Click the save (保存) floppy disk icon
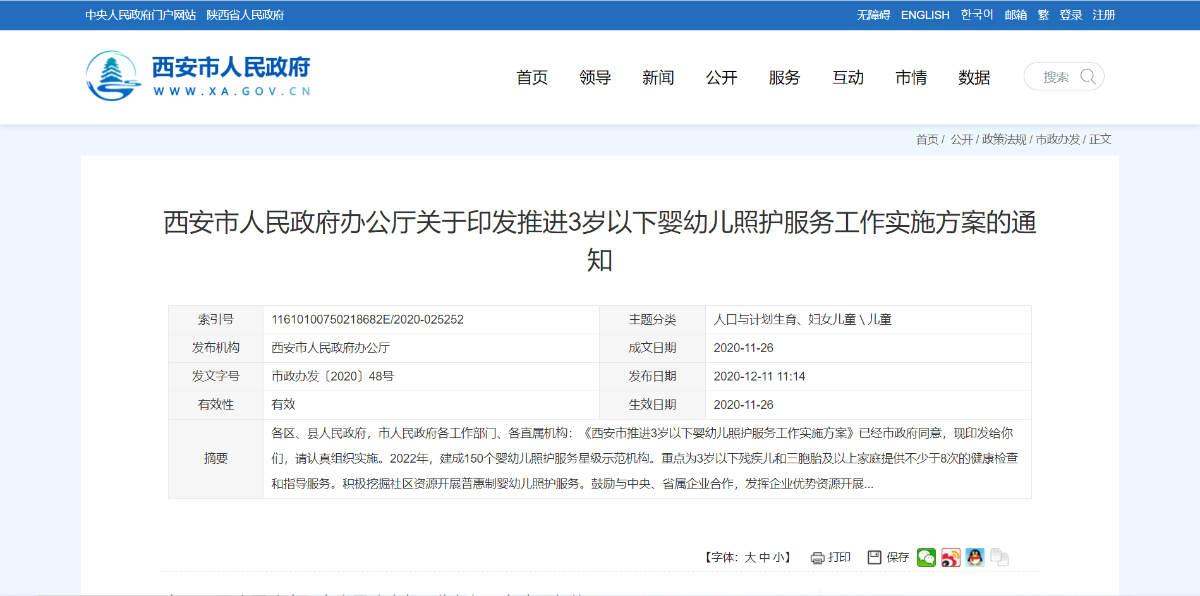 pos(875,557)
